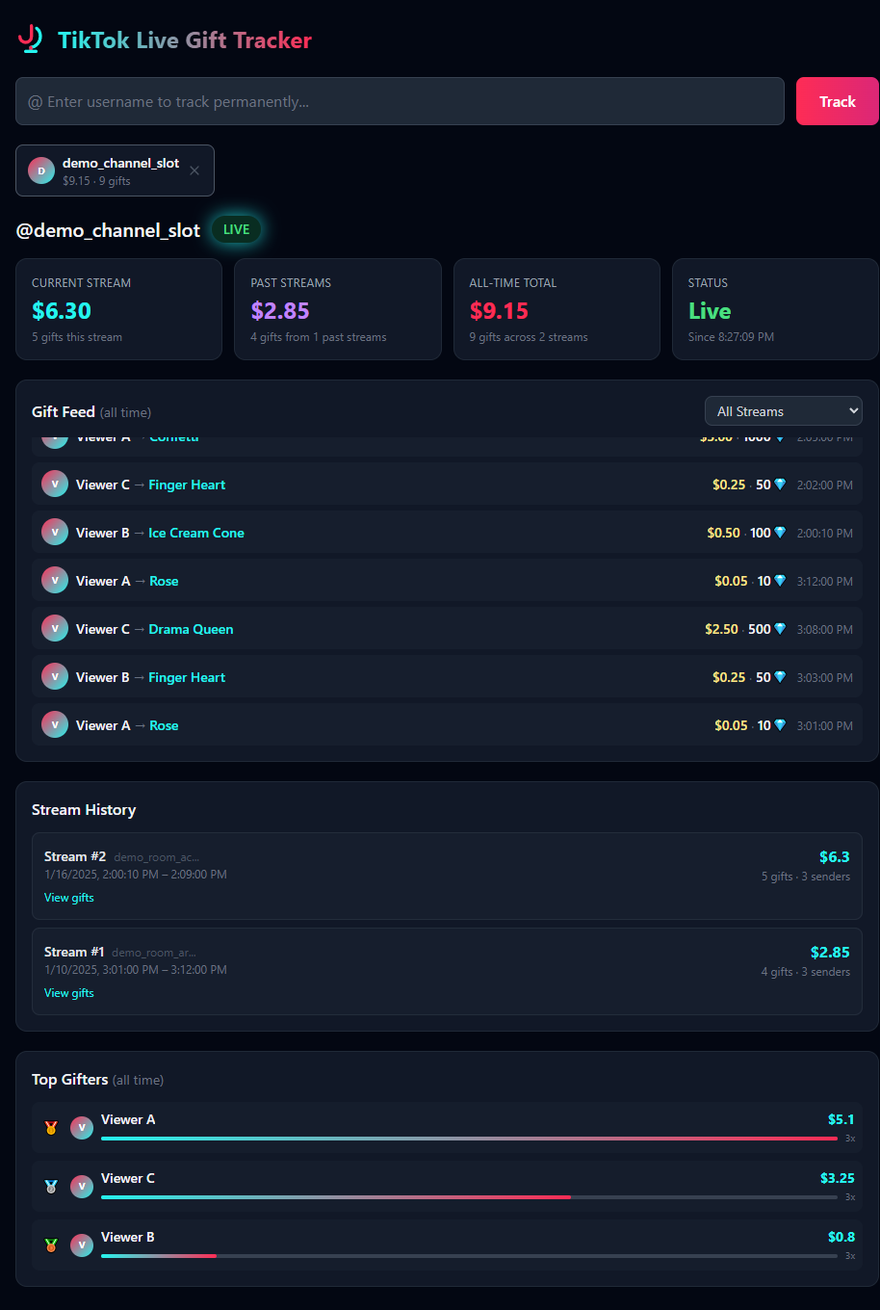Click the $5.1 total for Viewer A
The image size is (880, 1310).
coord(841,1119)
